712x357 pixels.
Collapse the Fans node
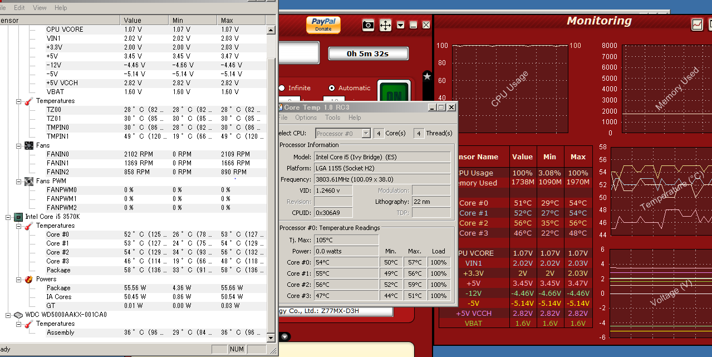click(18, 145)
